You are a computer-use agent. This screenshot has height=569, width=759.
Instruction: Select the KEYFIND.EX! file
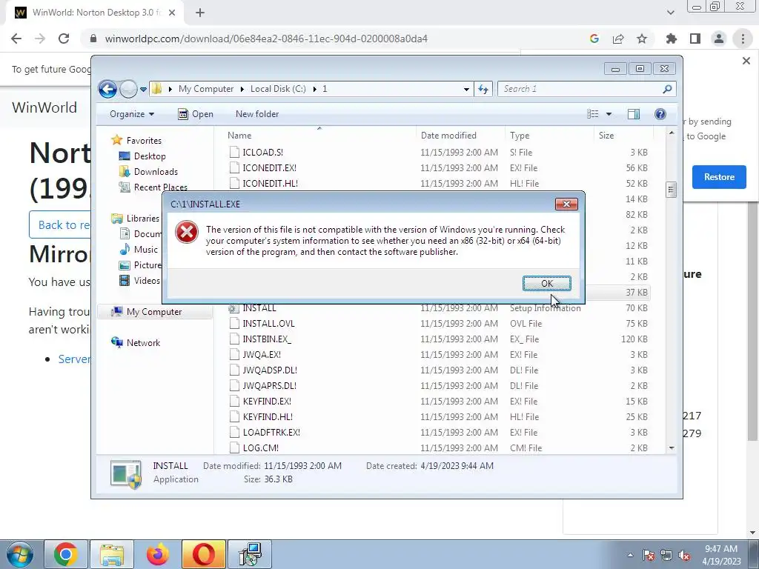(267, 401)
